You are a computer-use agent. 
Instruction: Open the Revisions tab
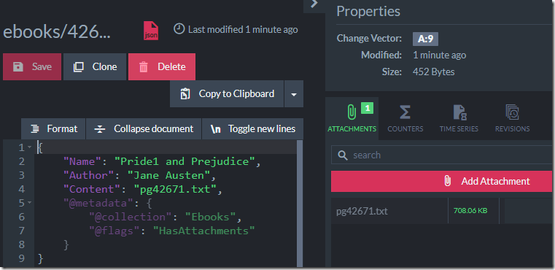[x=512, y=118]
